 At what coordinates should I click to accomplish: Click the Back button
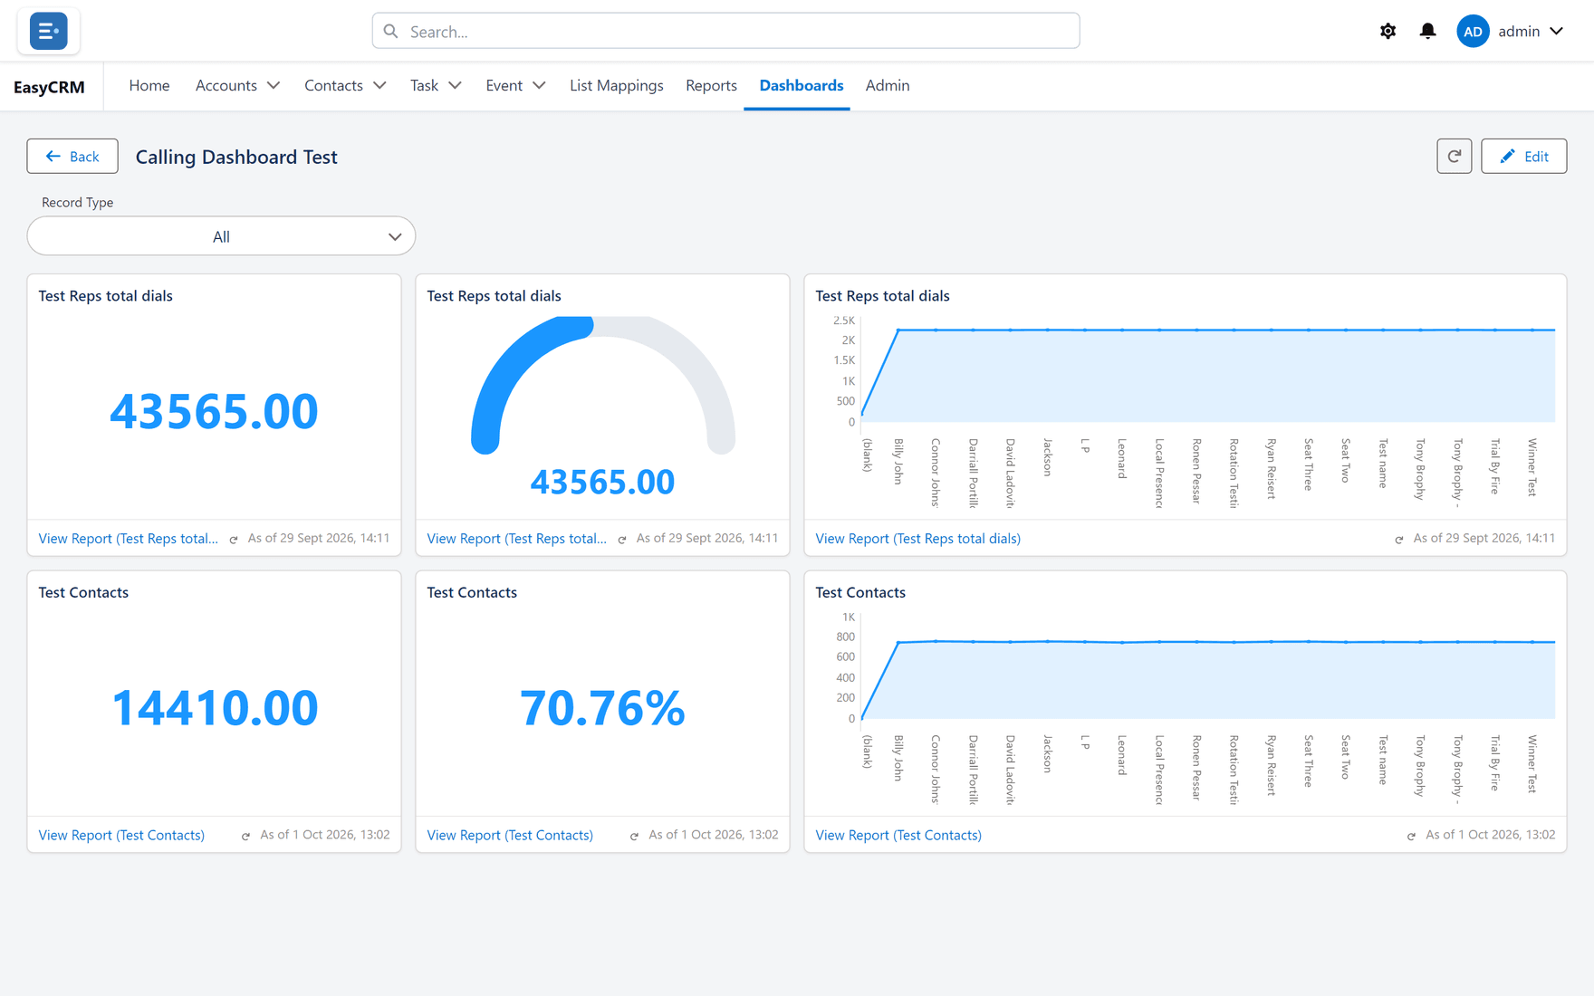pos(72,156)
